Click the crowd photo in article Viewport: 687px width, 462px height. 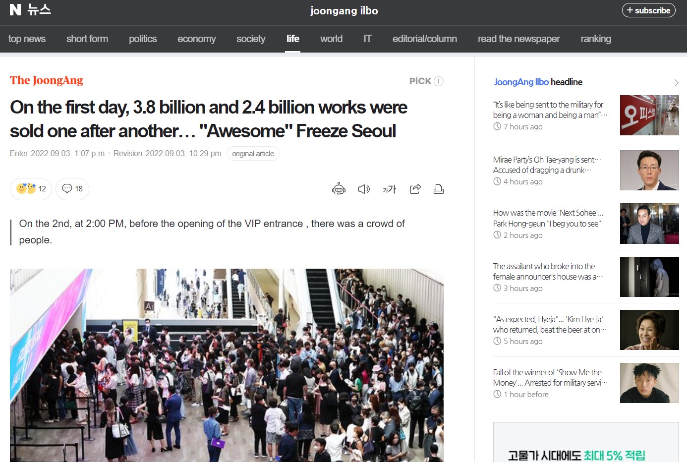[227, 365]
